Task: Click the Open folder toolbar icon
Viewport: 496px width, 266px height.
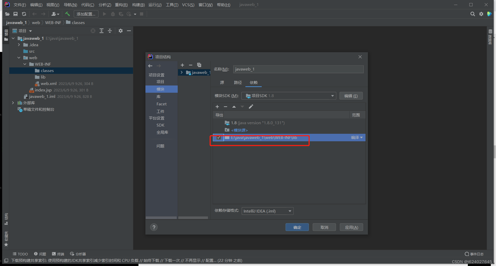Action: (x=7, y=14)
